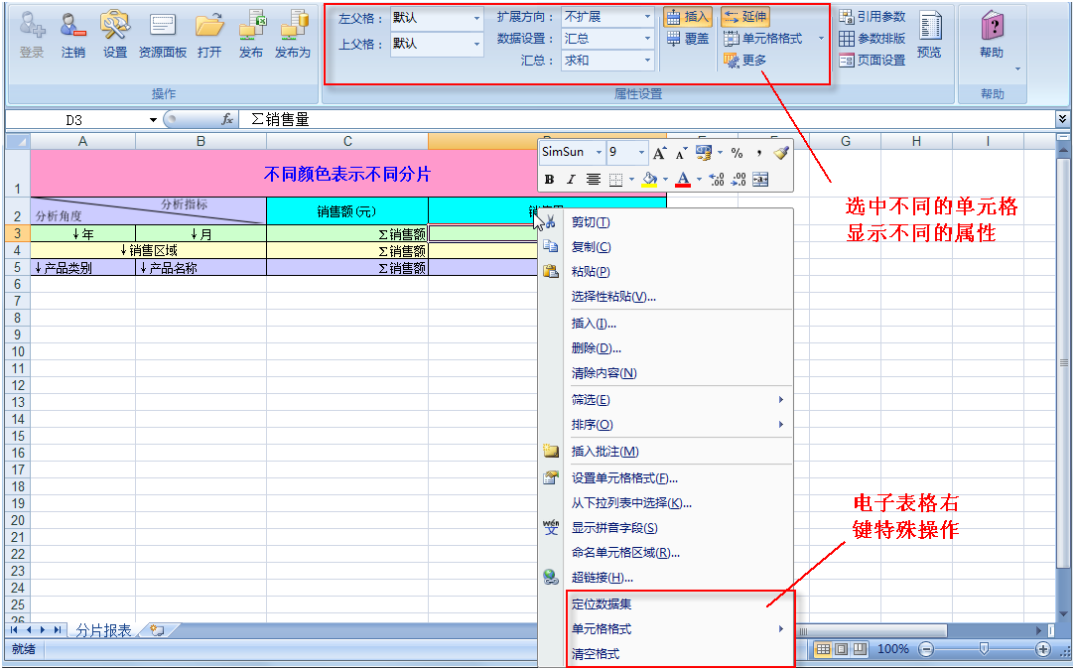1075x670 pixels.
Task: Apply red font color from mini toolbar
Action: pos(683,180)
